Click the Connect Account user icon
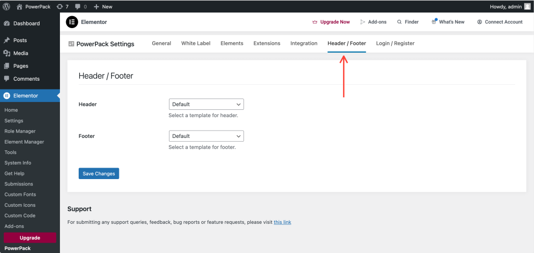This screenshot has height=253, width=534. point(480,22)
